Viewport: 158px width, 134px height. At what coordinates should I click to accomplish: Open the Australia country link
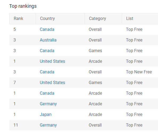[x=48, y=40]
